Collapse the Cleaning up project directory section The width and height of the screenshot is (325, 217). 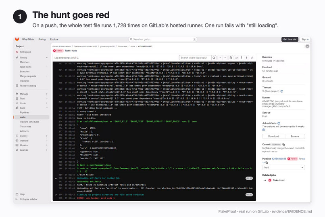point(56,195)
